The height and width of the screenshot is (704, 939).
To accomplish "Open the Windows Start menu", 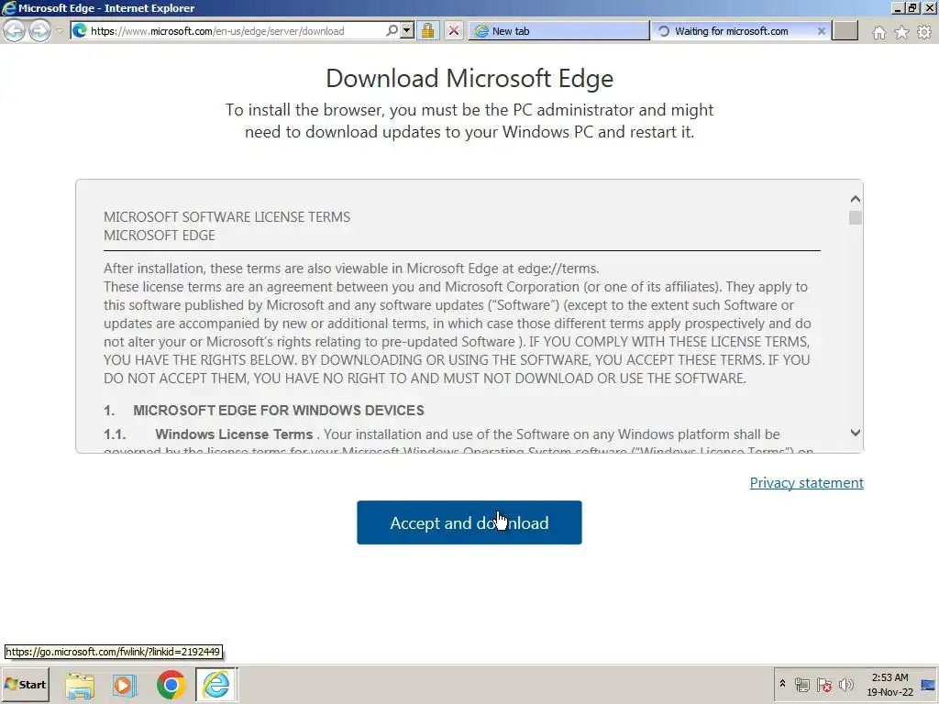I will coord(25,684).
